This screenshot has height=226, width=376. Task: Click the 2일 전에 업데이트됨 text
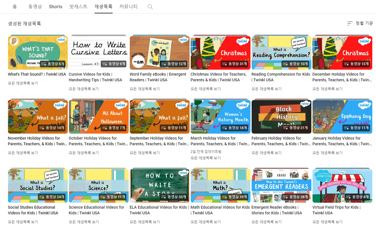coord(206,152)
